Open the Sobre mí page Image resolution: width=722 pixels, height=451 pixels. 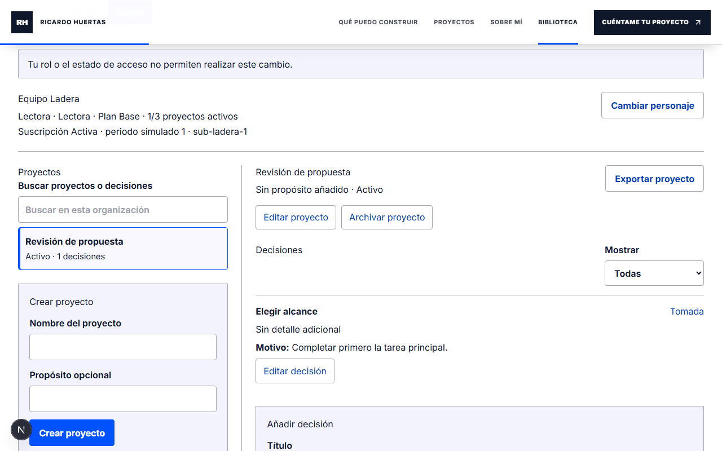click(506, 23)
